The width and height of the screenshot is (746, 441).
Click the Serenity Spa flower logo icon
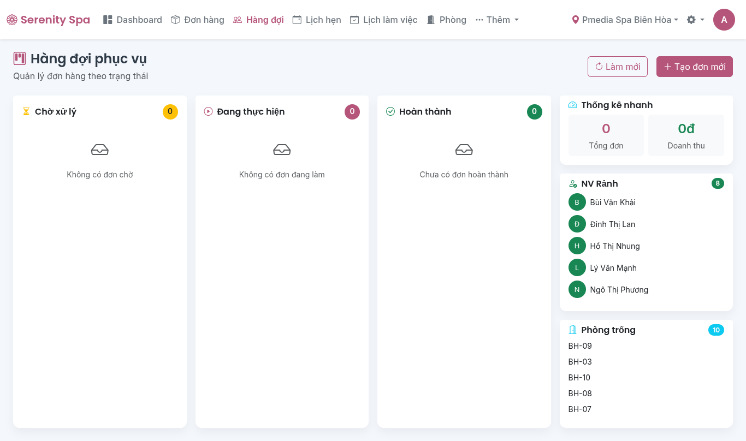pyautogui.click(x=12, y=20)
